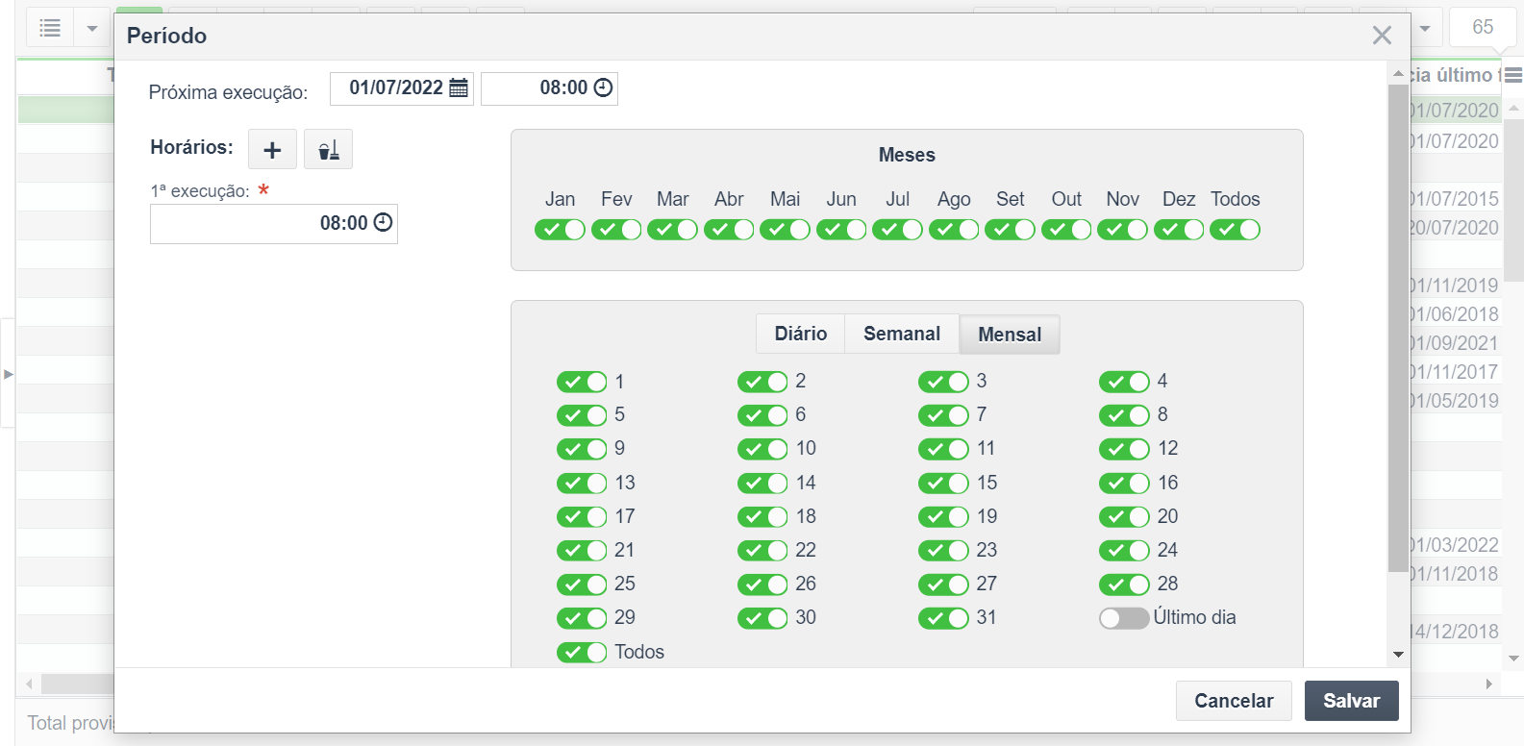Open column menu icon beside último header
The width and height of the screenshot is (1524, 746).
[1513, 75]
